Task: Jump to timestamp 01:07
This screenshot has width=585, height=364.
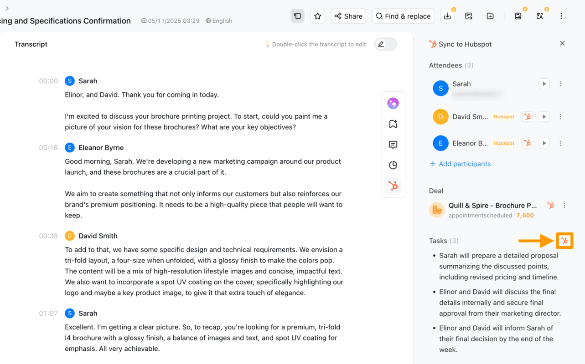Action: pyautogui.click(x=48, y=313)
